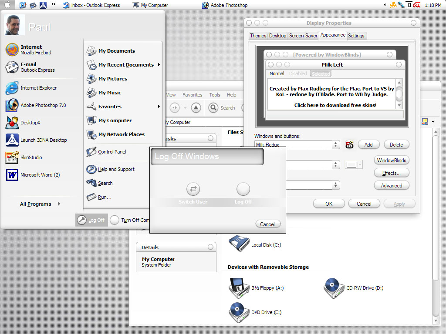
Task: Open My Pictures folder
Action: (x=107, y=79)
